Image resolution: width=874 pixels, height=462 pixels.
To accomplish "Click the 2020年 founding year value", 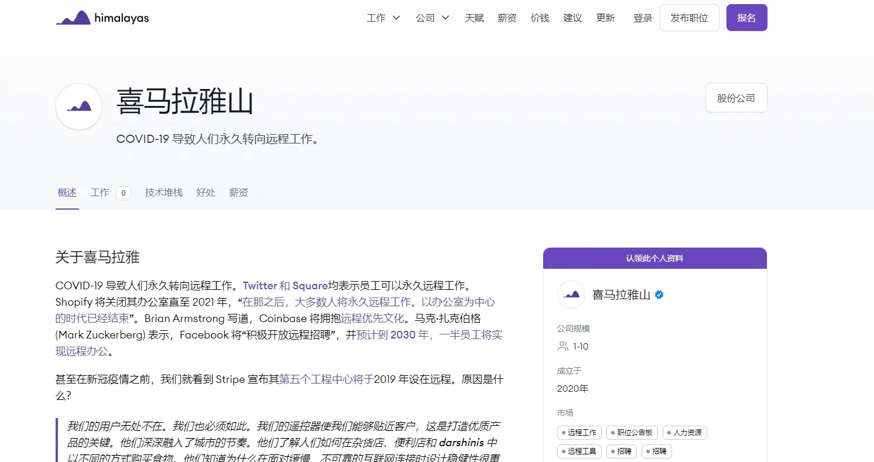I will [x=573, y=389].
